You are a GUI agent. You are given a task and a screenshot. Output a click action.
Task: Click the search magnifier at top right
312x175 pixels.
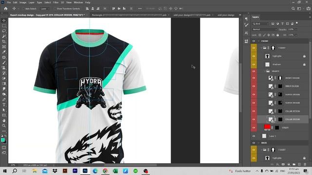point(293,9)
